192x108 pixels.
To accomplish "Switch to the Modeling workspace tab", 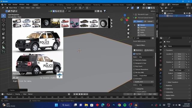I will 43,5.
